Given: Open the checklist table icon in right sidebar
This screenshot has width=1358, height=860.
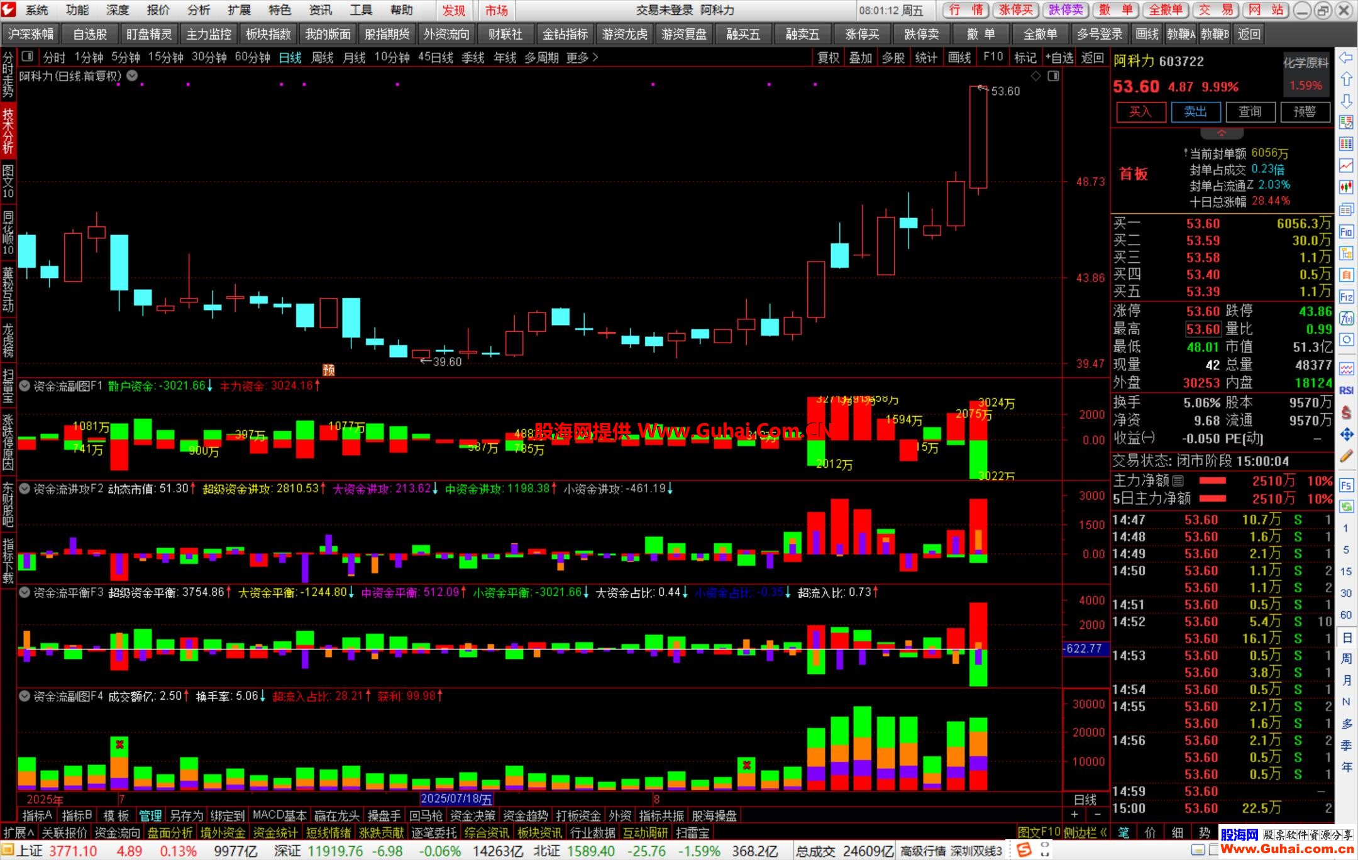Looking at the screenshot, I should click(1346, 122).
